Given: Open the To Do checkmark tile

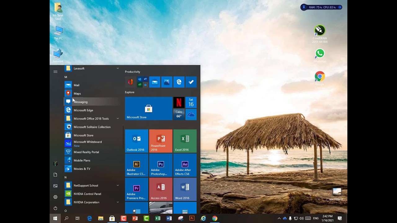Looking at the screenshot, I should coord(191,82).
